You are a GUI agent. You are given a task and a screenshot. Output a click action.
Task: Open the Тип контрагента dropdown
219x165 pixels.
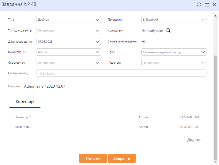pos(69,30)
